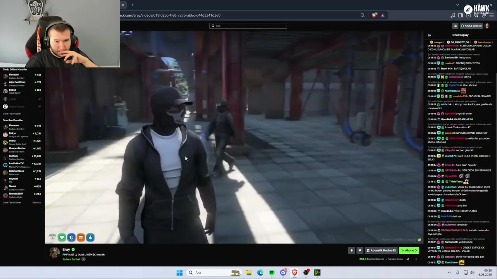Open the Brave Wallet icon
Viewport: 497px width, 279px height.
[468, 15]
